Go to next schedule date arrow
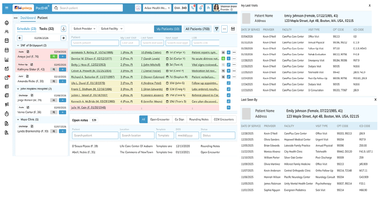The height and width of the screenshot is (202, 378). (63, 38)
